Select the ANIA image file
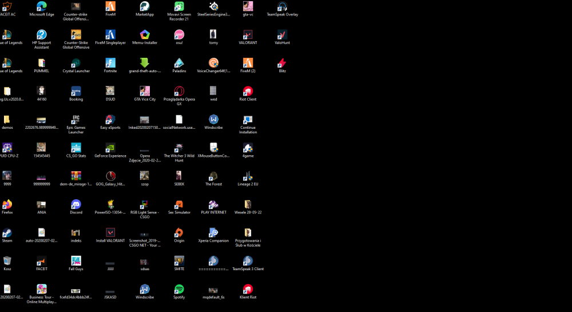 (42, 204)
